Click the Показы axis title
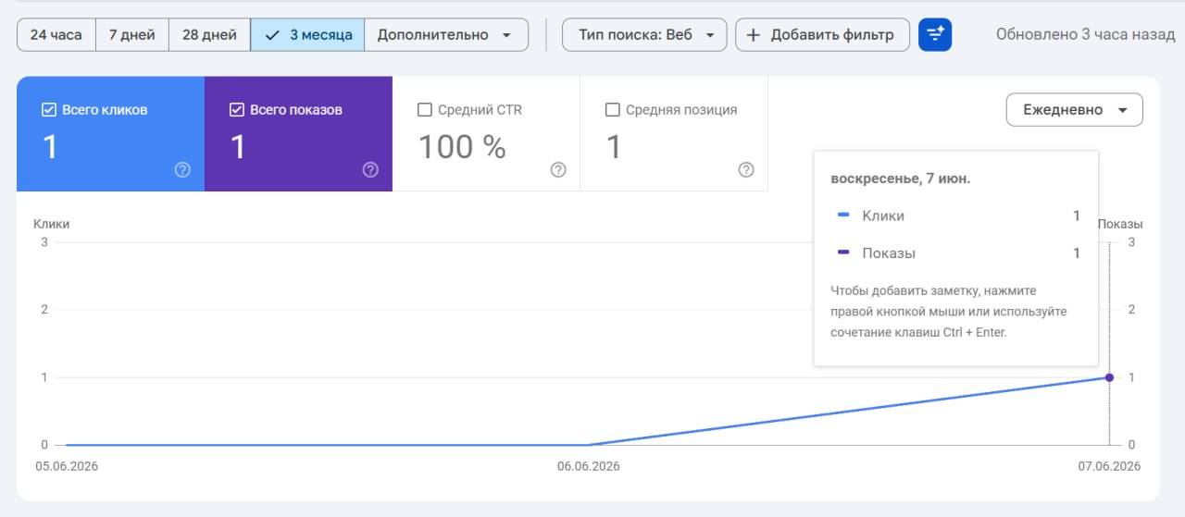 point(1120,224)
